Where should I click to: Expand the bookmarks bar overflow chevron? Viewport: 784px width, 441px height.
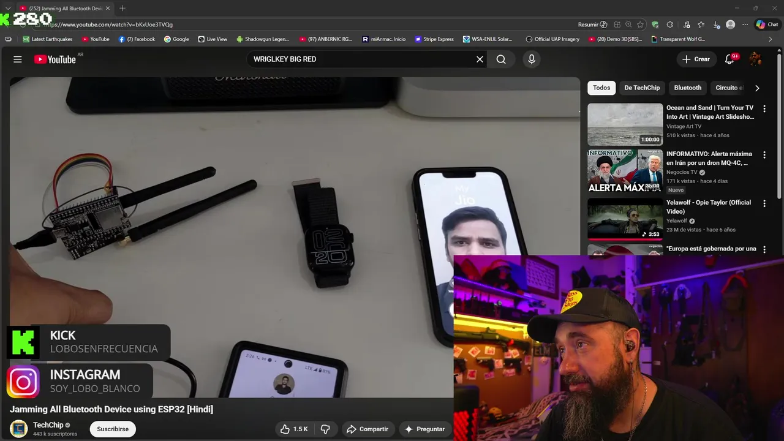pyautogui.click(x=771, y=39)
